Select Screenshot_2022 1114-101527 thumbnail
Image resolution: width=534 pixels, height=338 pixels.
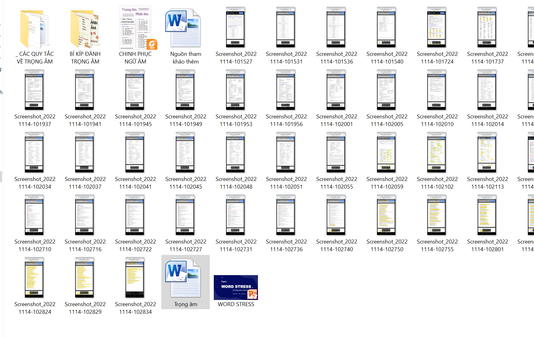point(235,27)
